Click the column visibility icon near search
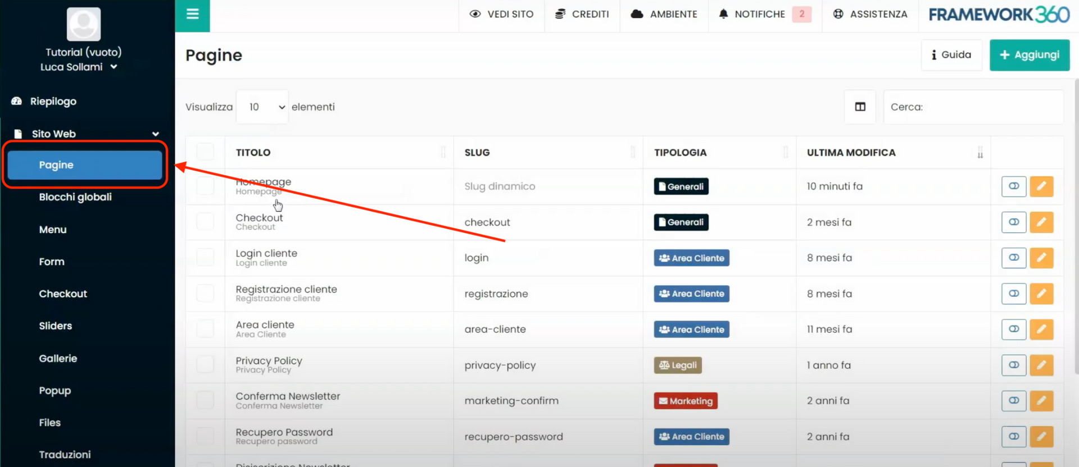This screenshot has width=1079, height=467. 860,107
